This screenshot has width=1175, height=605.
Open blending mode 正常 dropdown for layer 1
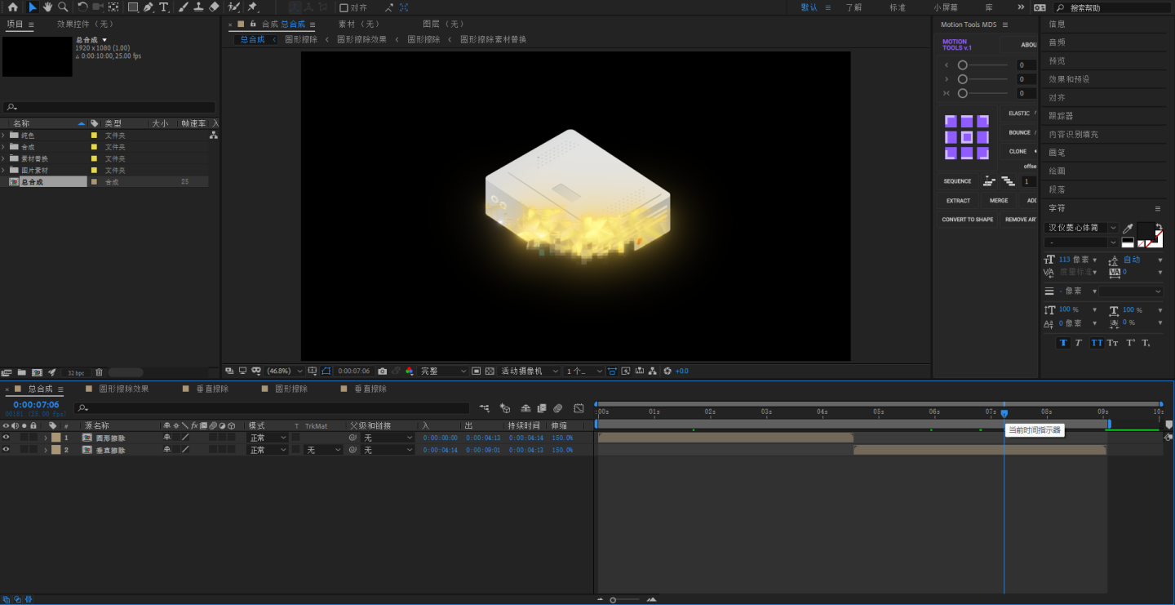pos(268,438)
